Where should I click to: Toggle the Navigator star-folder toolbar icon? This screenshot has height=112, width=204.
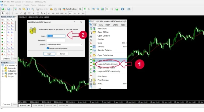(24, 9)
